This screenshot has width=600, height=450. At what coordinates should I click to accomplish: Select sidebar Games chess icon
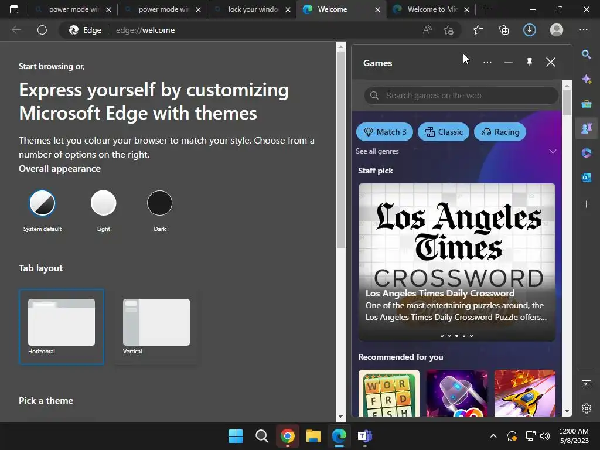586,128
